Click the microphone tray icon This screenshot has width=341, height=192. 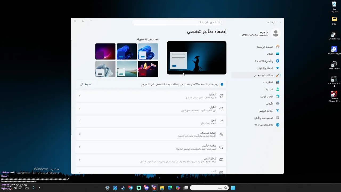(x=34, y=188)
